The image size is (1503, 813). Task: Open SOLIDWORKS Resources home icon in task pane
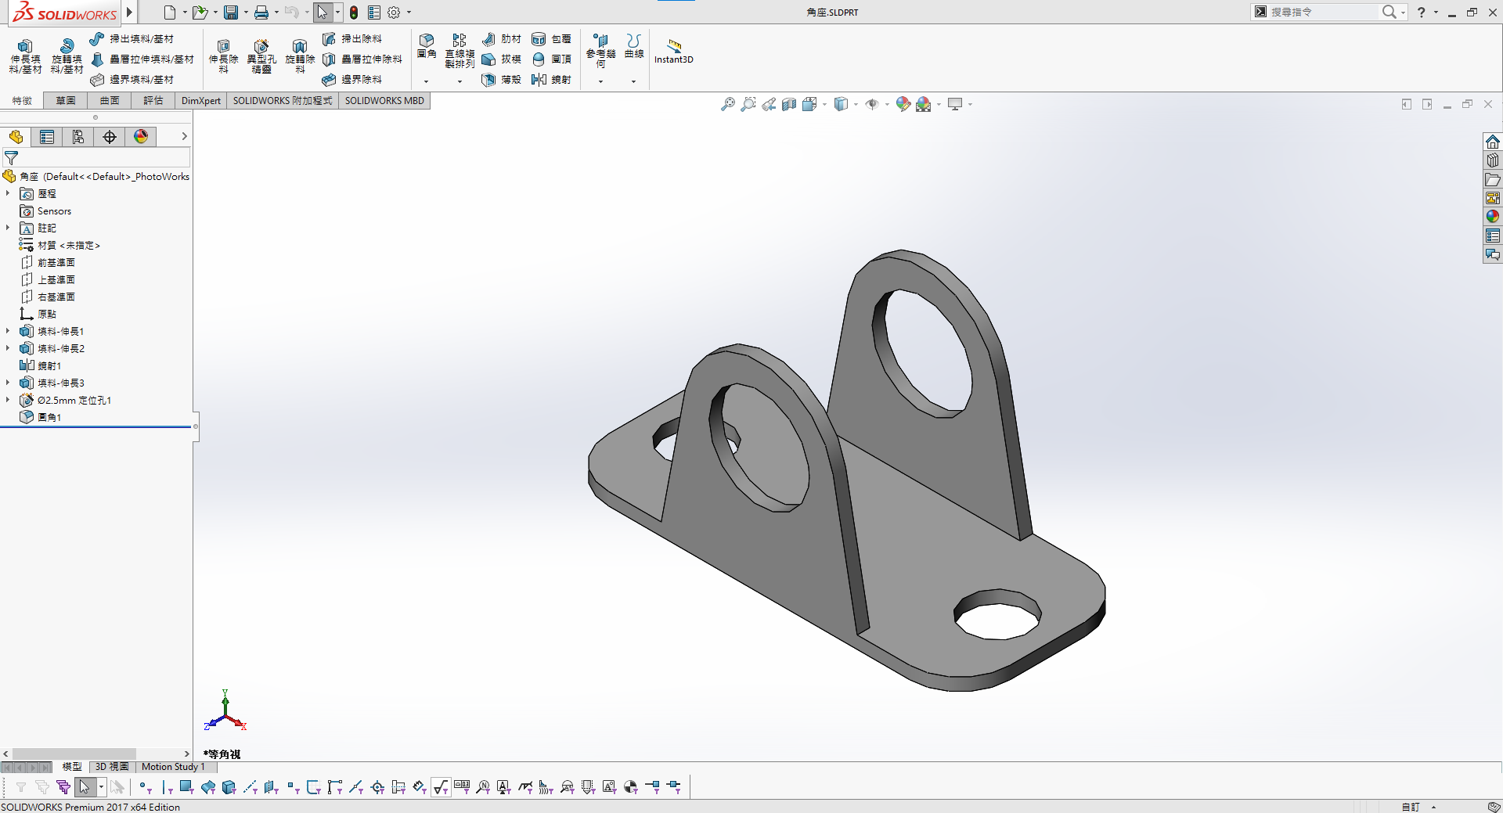click(x=1493, y=142)
